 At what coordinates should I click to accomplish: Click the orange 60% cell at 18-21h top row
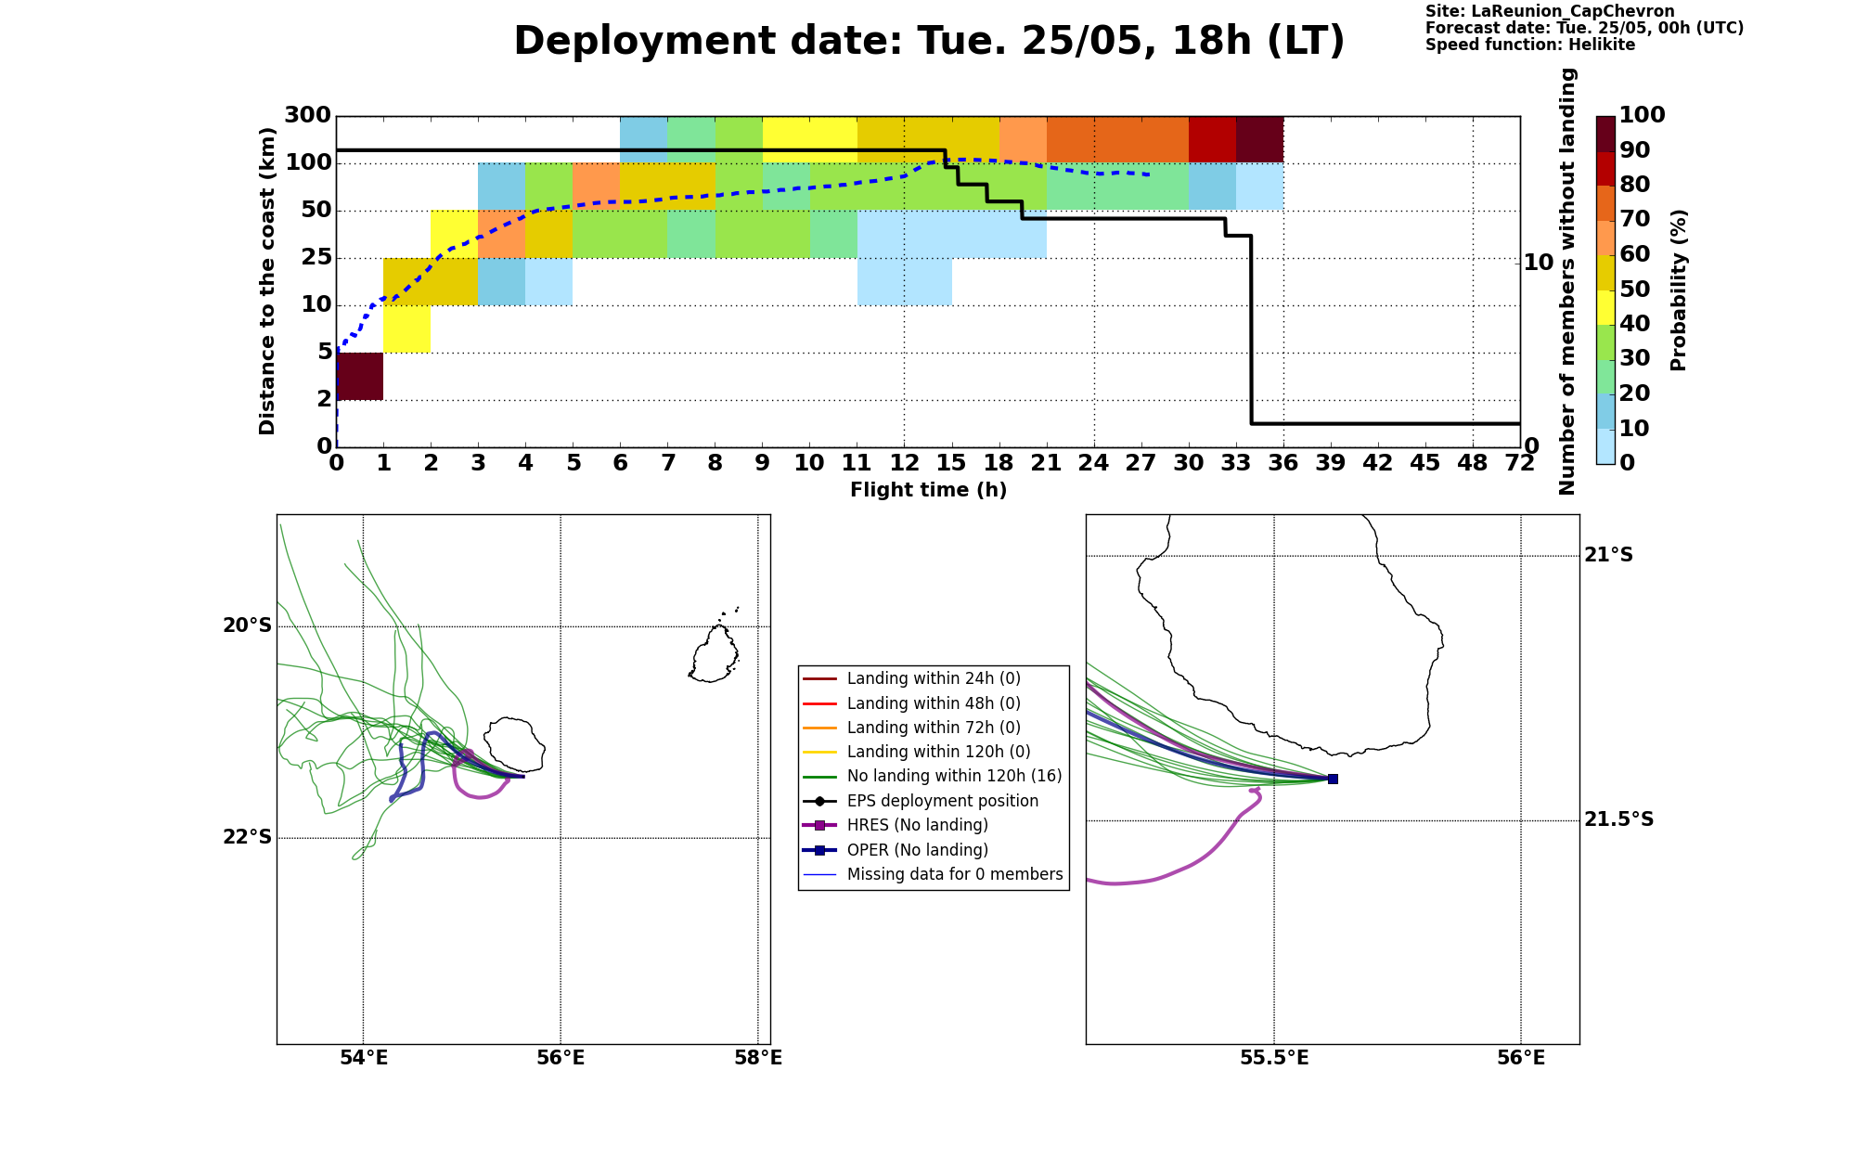[x=1023, y=139]
